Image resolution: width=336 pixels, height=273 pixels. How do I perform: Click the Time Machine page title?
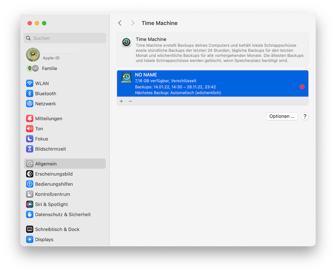click(160, 23)
